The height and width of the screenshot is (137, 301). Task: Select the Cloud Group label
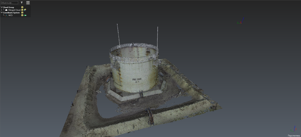(x=9, y=7)
